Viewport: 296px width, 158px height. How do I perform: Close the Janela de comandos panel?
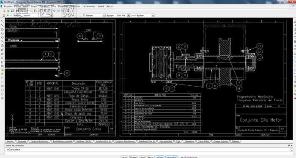tap(291, 145)
